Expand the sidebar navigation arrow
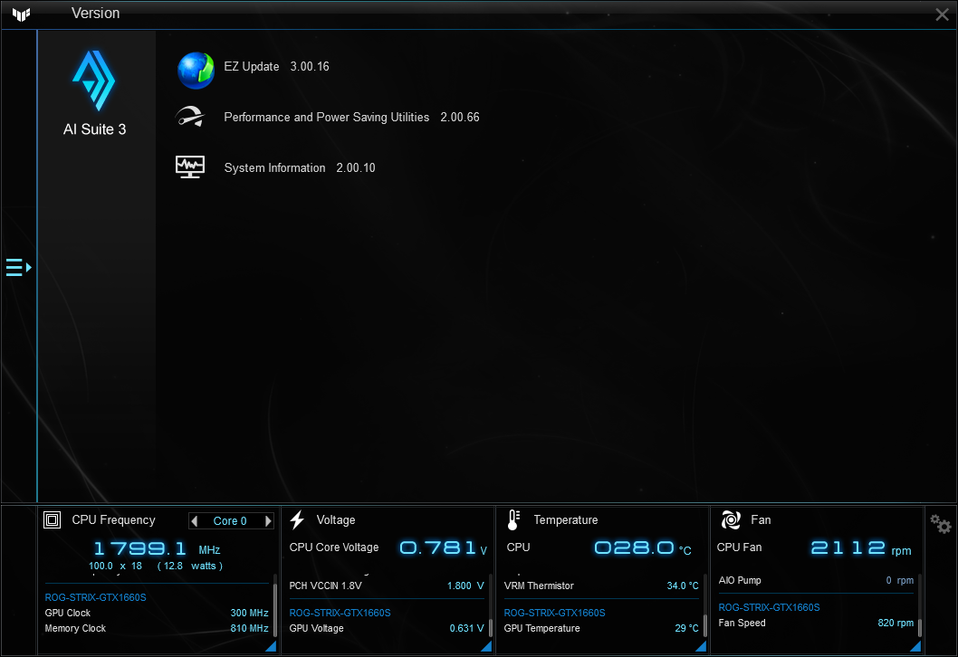The height and width of the screenshot is (657, 958). (x=16, y=267)
